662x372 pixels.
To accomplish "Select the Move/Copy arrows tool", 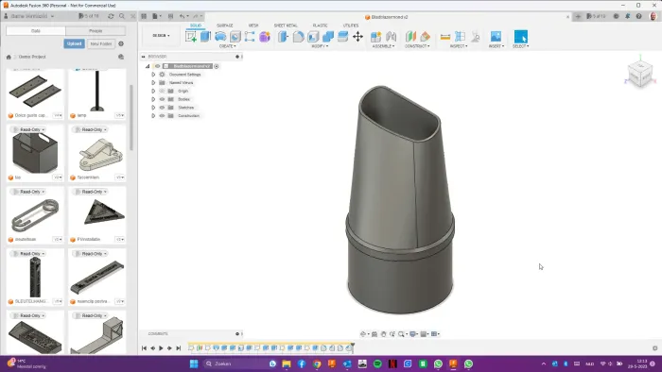I will [x=357, y=37].
